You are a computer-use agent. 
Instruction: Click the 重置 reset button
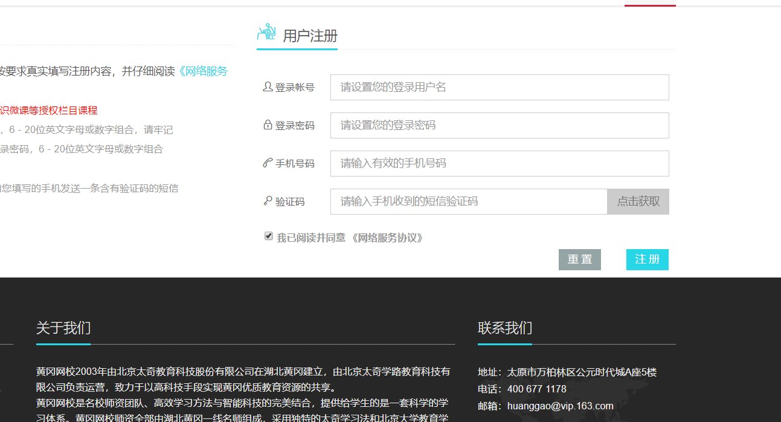point(579,259)
